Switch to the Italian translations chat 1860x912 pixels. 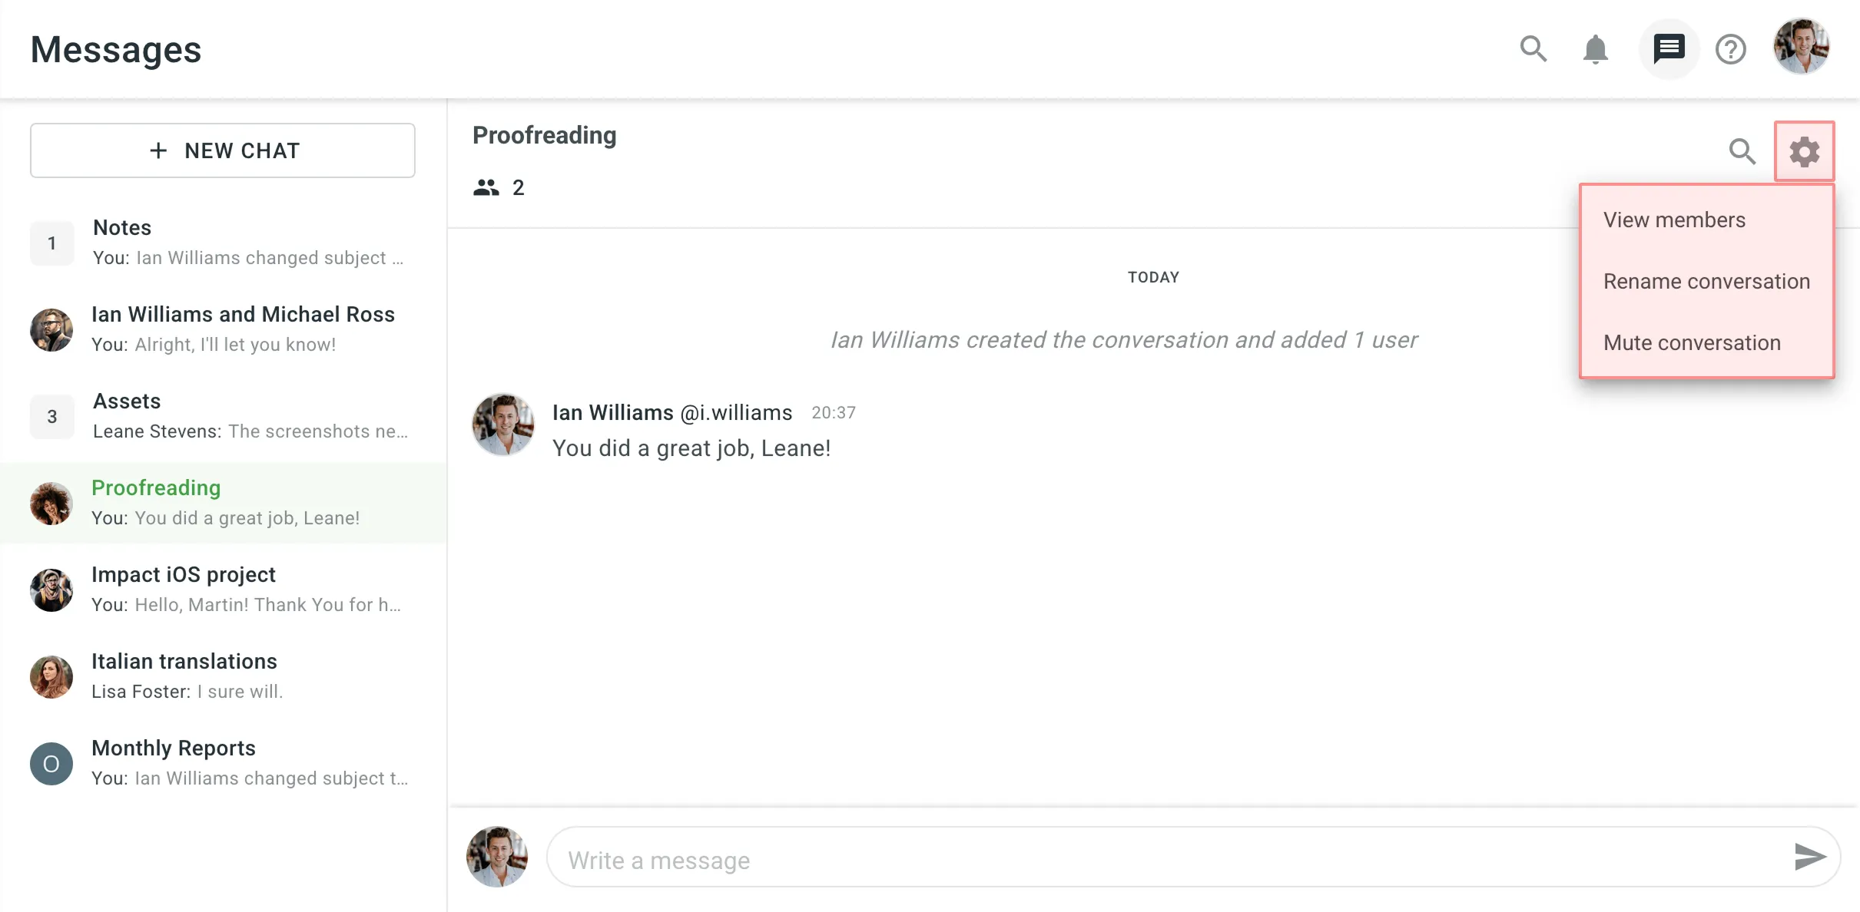[223, 675]
